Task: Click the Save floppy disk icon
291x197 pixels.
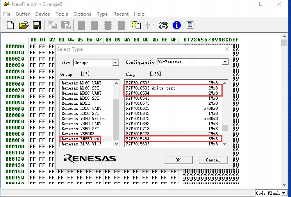Action: click(37, 25)
